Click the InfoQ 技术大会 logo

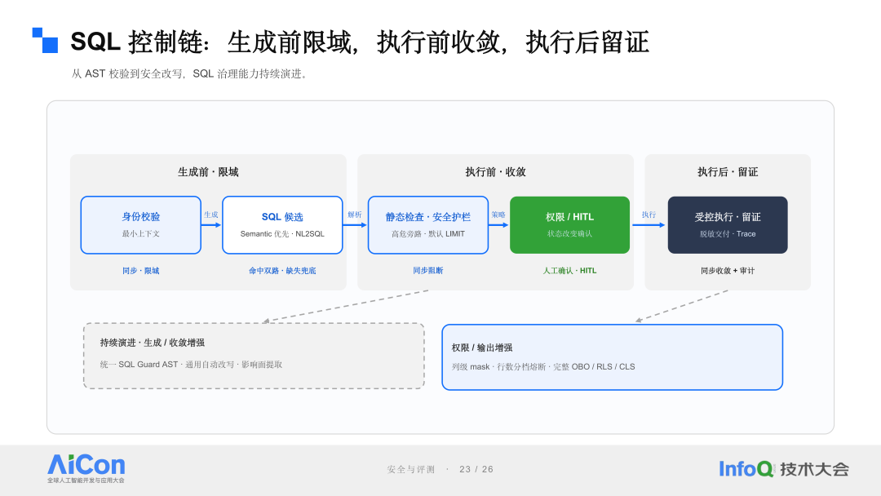pos(784,468)
